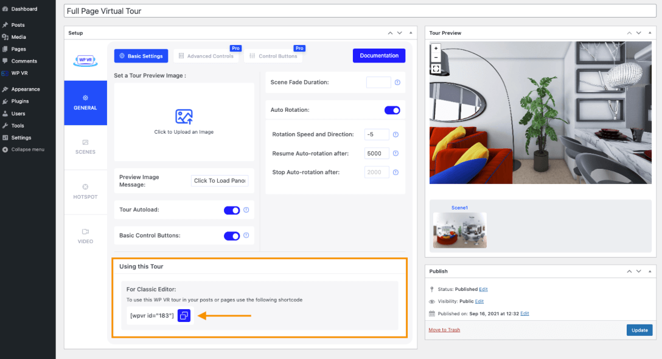Screen dimensions: 662x359
Task: Switch to the Advanced Controls tab
Action: click(x=206, y=56)
